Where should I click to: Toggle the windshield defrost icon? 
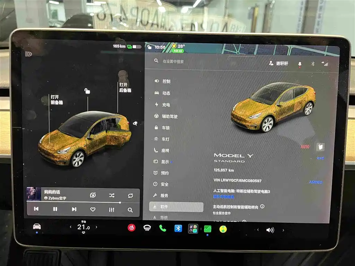(147, 228)
